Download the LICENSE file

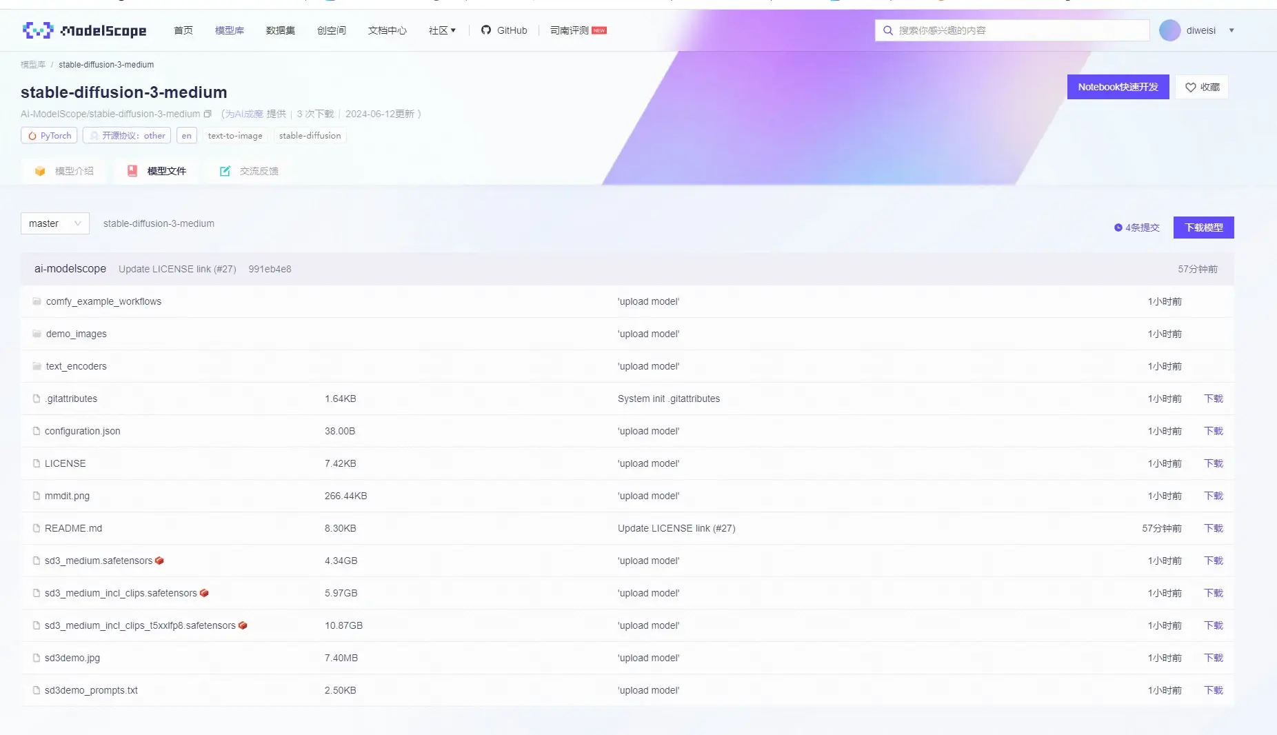point(1214,463)
